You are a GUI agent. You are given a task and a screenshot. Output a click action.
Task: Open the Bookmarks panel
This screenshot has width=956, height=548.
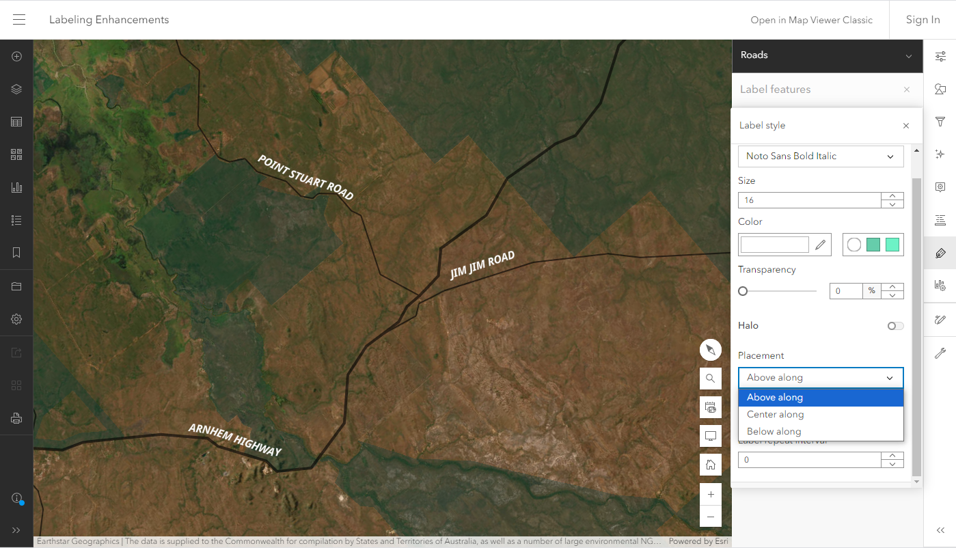click(x=16, y=252)
